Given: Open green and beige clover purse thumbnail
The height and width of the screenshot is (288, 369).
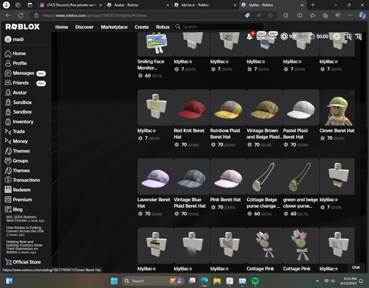Looking at the screenshot, I should coord(301,177).
